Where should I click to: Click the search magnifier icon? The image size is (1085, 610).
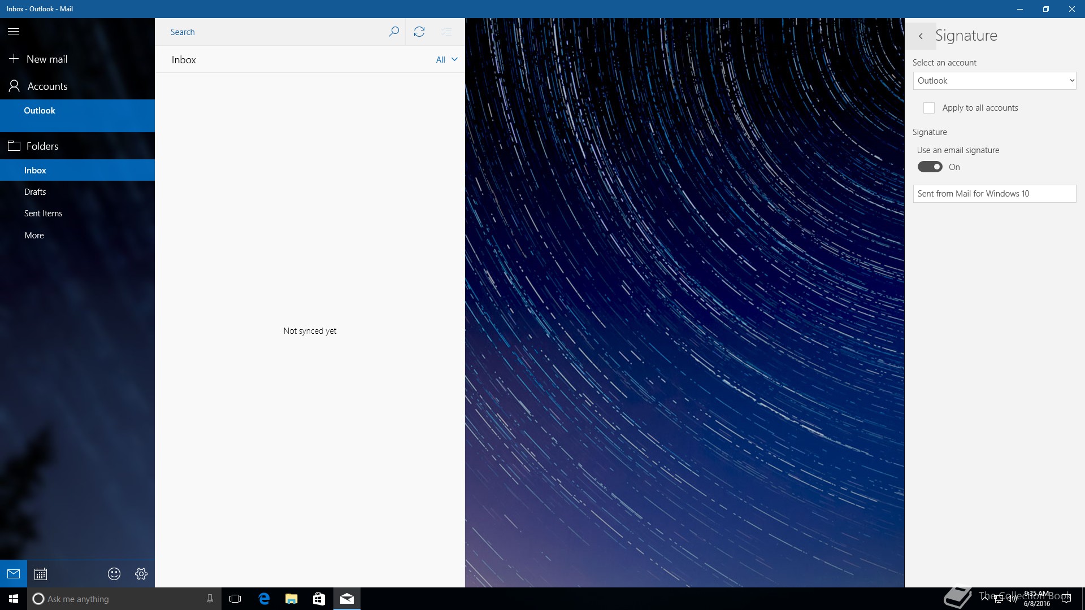pos(394,32)
